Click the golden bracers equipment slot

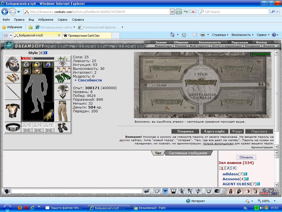[13, 78]
